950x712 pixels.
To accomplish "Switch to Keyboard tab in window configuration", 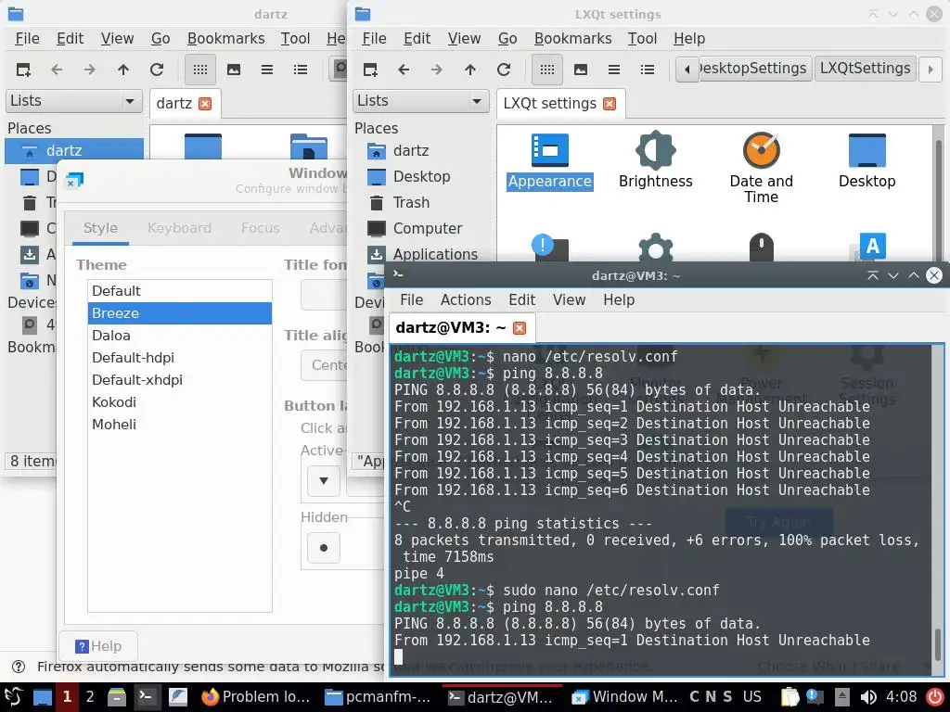I will [179, 228].
